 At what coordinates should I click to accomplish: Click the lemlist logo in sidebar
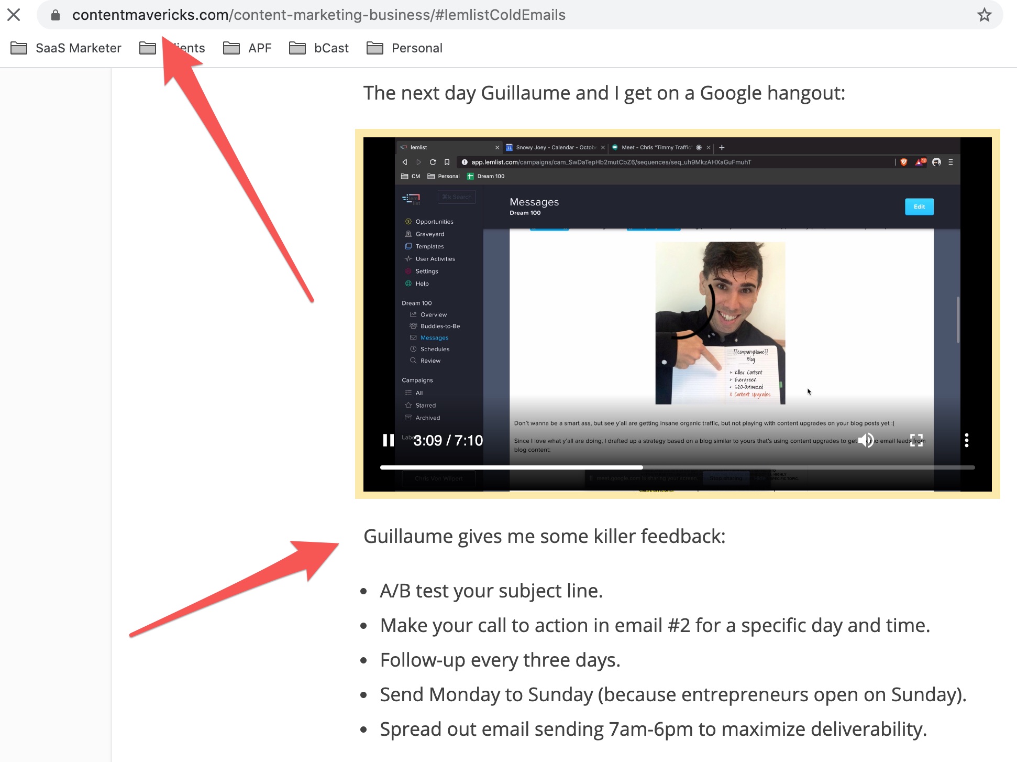[x=411, y=199]
